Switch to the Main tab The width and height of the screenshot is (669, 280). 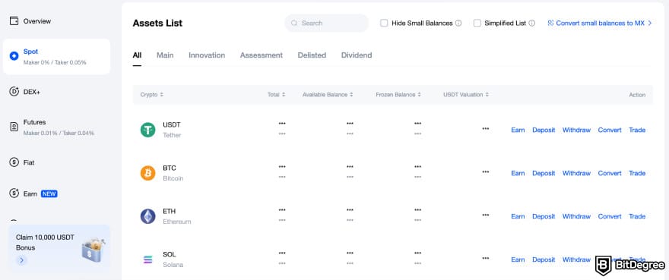click(x=165, y=55)
